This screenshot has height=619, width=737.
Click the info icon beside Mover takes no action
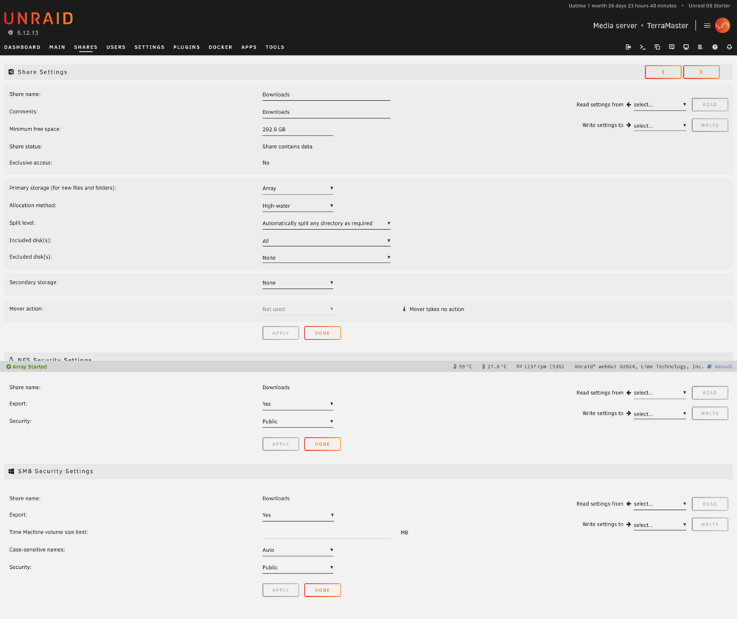tap(404, 309)
